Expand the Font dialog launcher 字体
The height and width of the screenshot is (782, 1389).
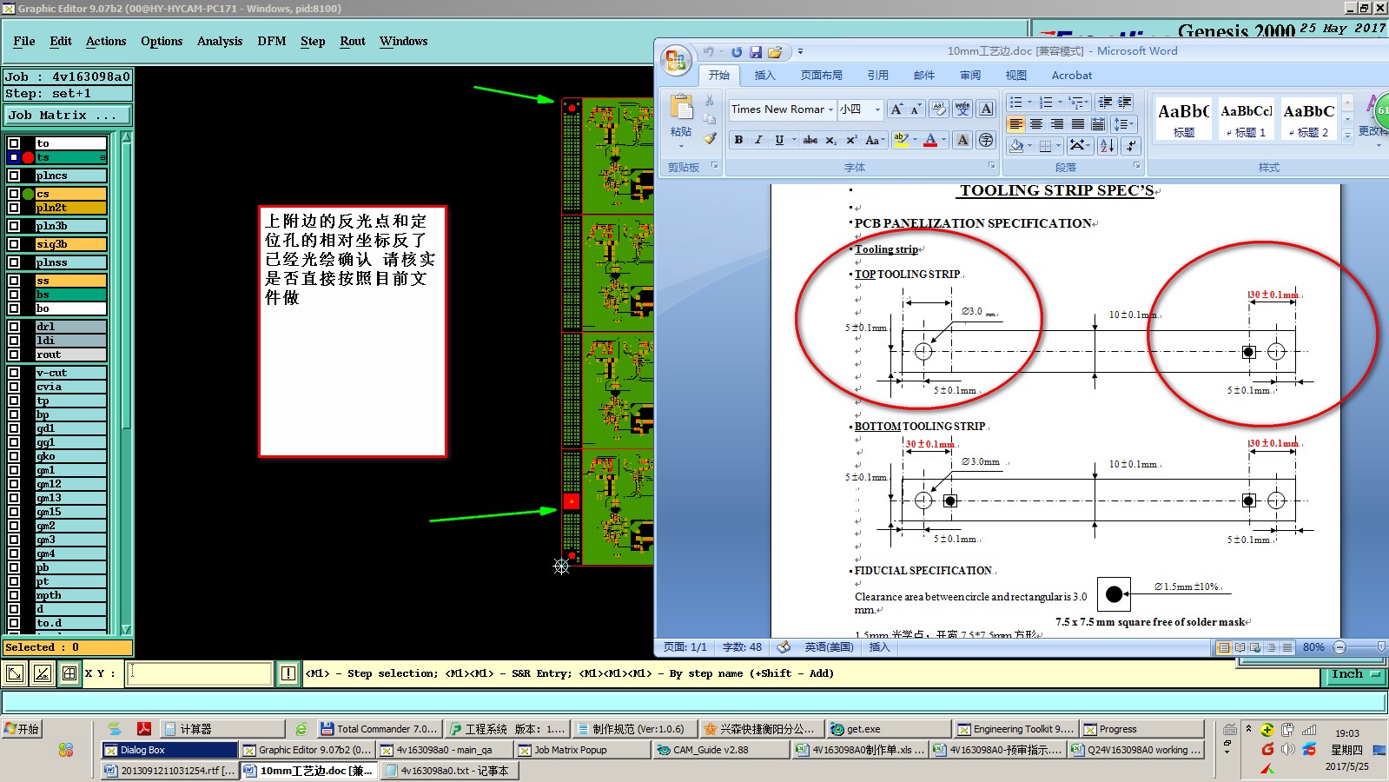point(991,165)
